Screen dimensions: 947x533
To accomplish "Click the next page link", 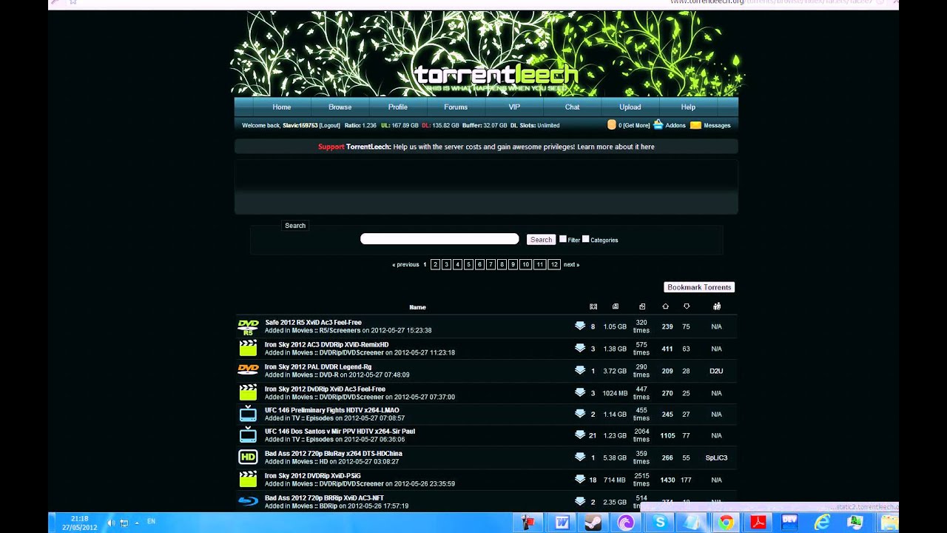I will (x=571, y=264).
